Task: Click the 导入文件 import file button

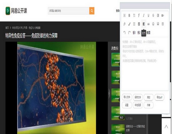Action: 127,97
